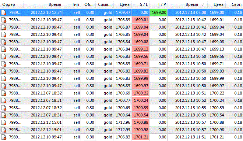This screenshot has width=243, height=141.
Task: Click order icon of row priced 1712.93
Action: coord(4,130)
